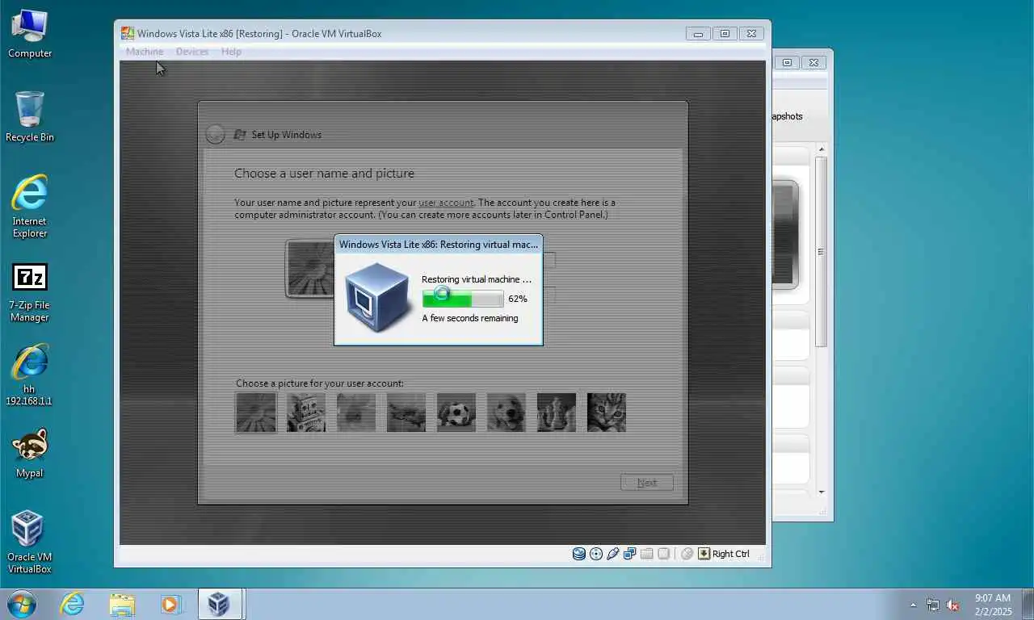The width and height of the screenshot is (1034, 620).
Task: Open Windows Explorer from the taskbar
Action: [x=122, y=604]
